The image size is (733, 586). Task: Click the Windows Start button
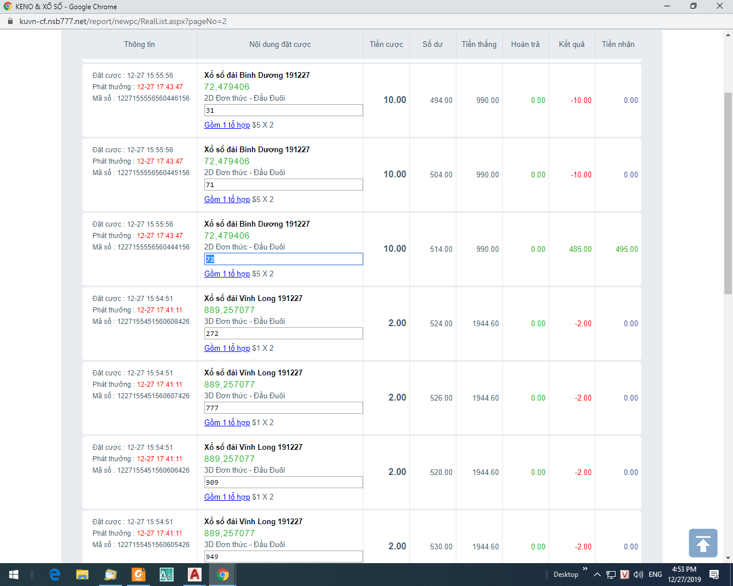tap(14, 575)
